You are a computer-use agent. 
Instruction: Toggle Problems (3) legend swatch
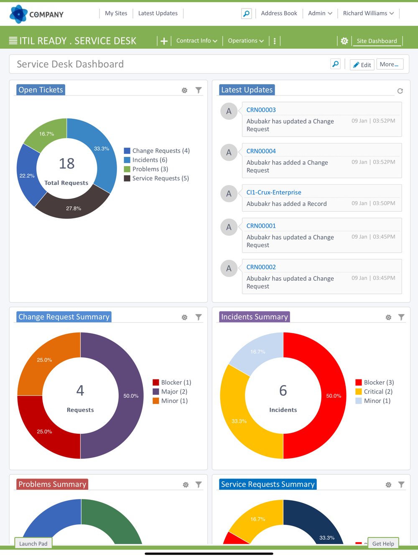coord(127,169)
